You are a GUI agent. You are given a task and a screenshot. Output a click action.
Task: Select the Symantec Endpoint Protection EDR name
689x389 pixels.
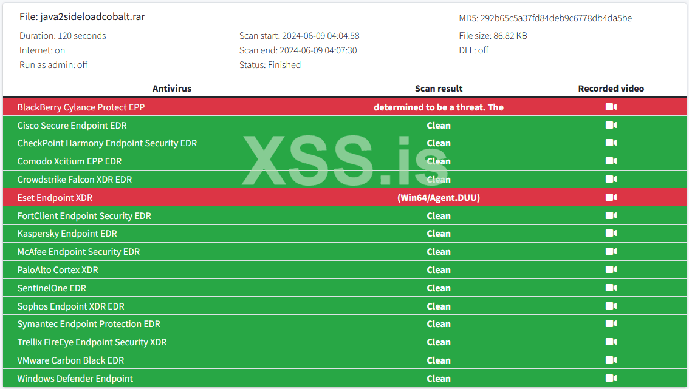89,325
